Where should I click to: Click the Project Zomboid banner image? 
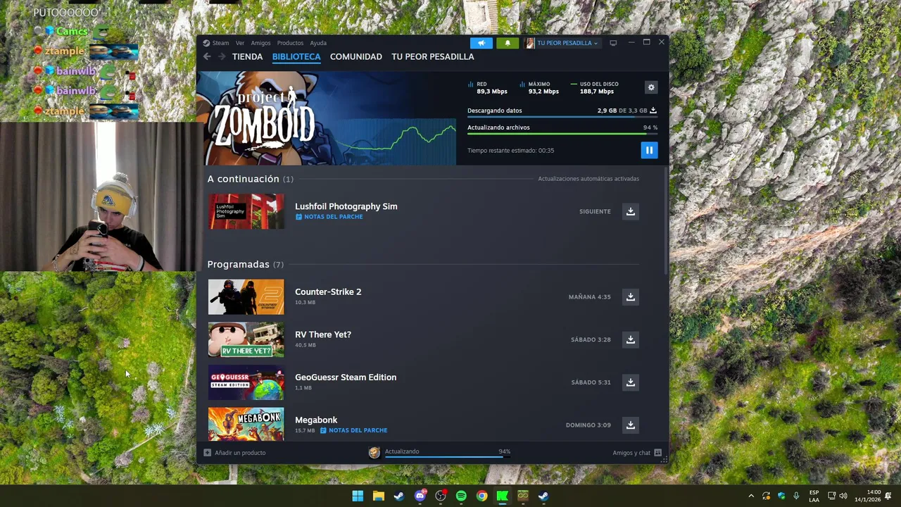(326, 118)
